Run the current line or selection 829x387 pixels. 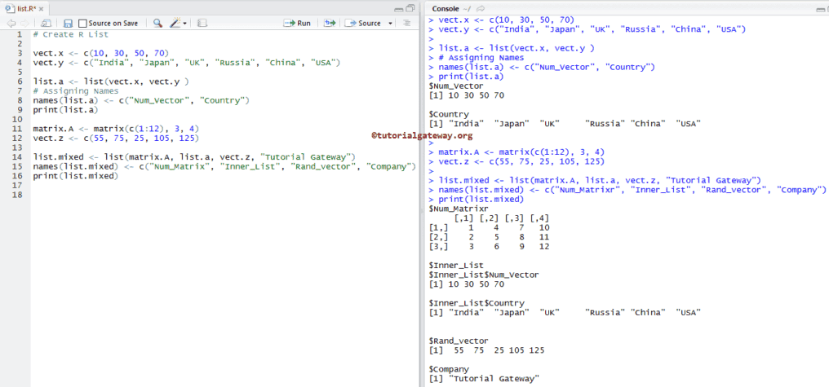pos(297,24)
